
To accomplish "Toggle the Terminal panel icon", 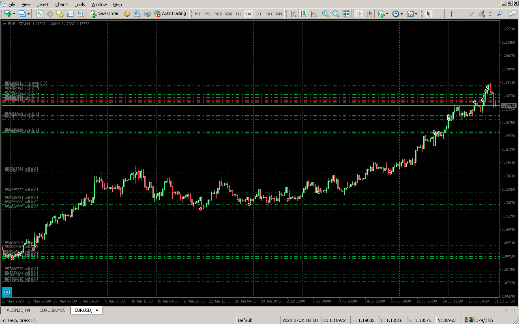I will click(70, 14).
